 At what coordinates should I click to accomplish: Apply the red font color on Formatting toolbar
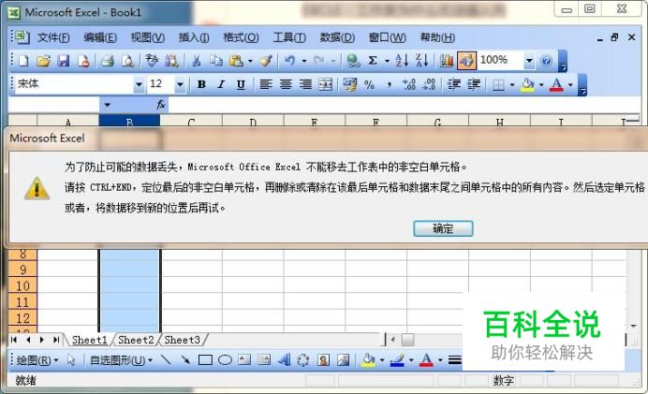[556, 84]
